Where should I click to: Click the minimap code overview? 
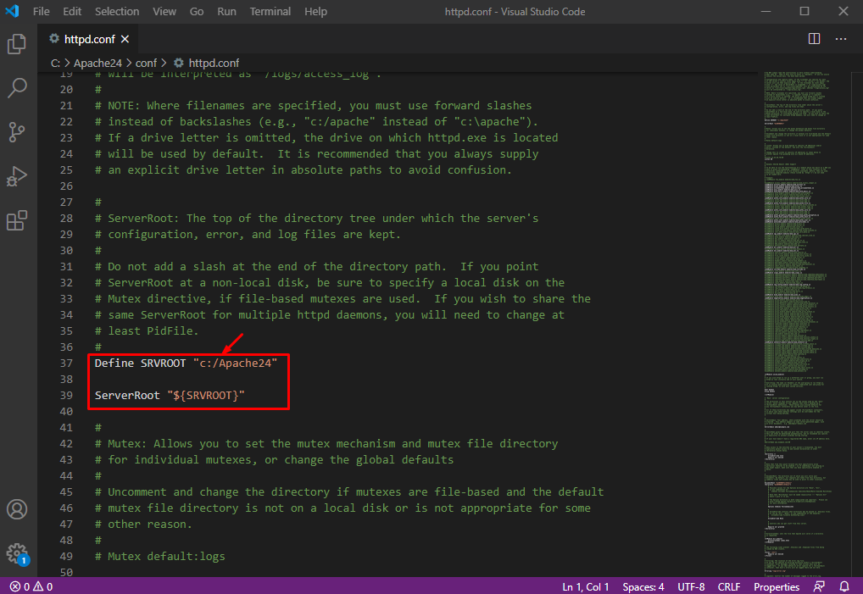[x=798, y=324]
